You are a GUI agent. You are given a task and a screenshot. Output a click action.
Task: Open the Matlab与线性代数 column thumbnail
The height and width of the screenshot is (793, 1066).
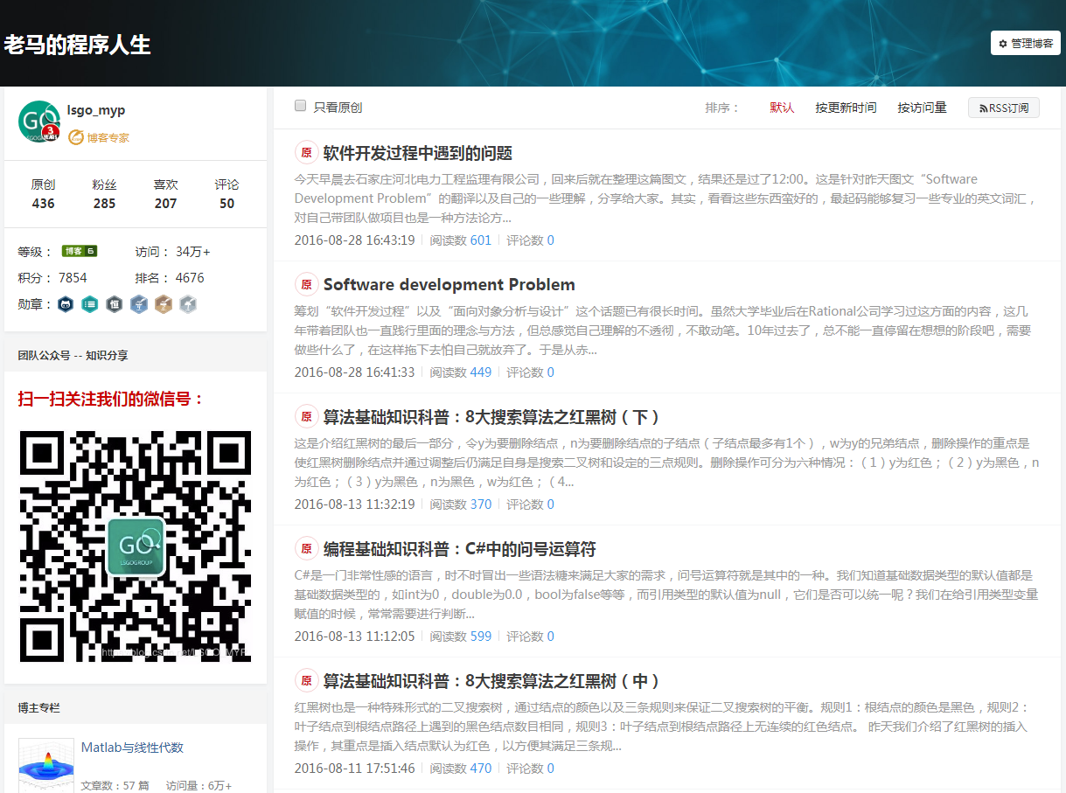[x=45, y=765]
